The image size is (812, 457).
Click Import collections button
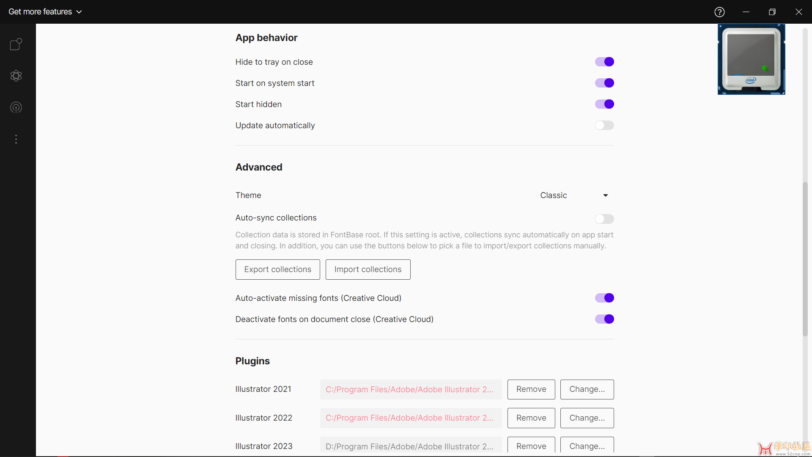[368, 270]
